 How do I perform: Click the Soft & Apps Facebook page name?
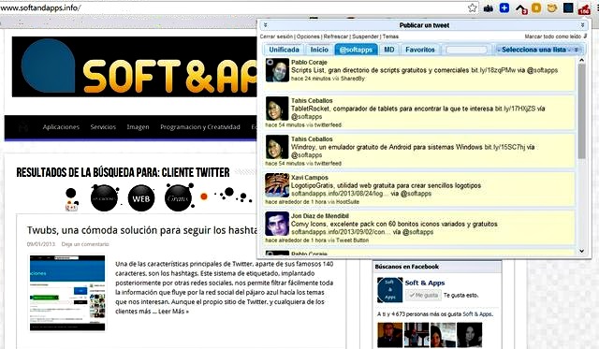click(x=425, y=283)
